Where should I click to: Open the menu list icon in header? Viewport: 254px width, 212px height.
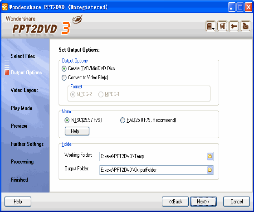click(210, 26)
